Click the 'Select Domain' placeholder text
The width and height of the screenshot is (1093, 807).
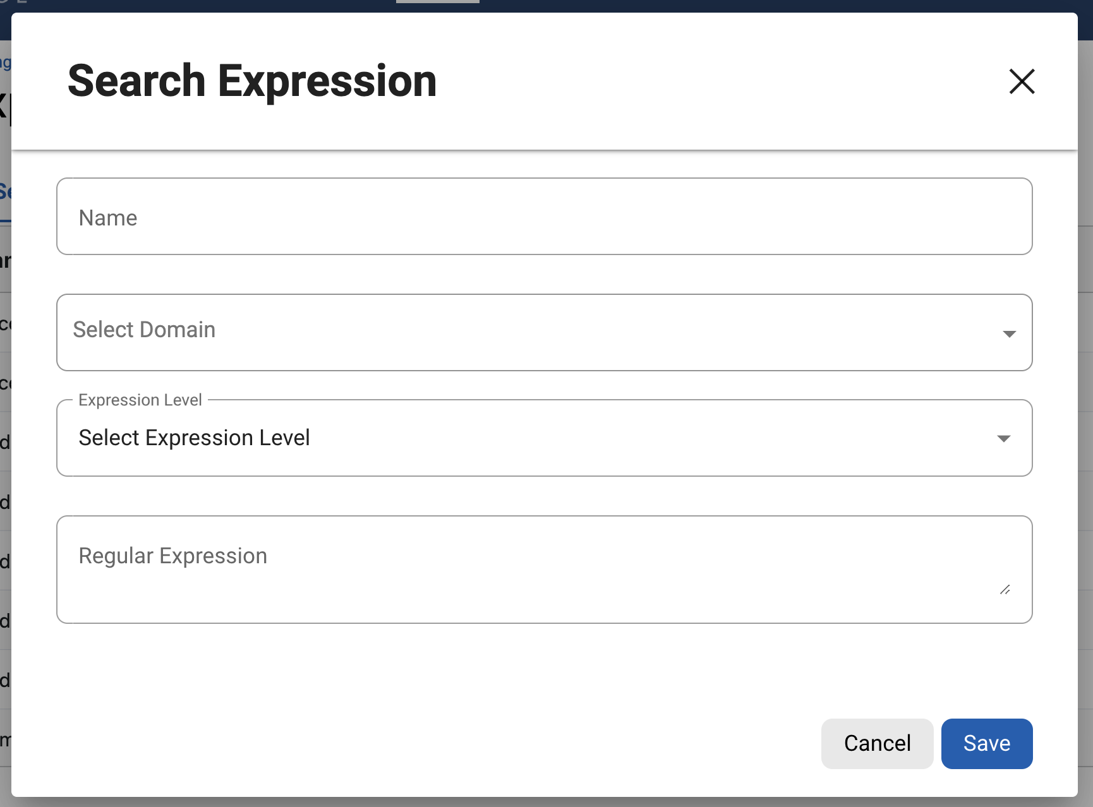tap(144, 330)
